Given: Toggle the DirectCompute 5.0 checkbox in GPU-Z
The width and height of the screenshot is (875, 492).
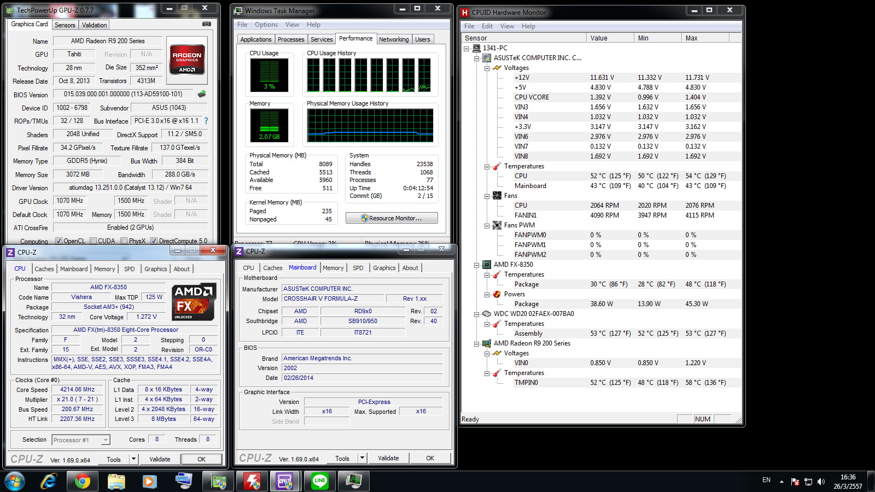Looking at the screenshot, I should [x=154, y=241].
